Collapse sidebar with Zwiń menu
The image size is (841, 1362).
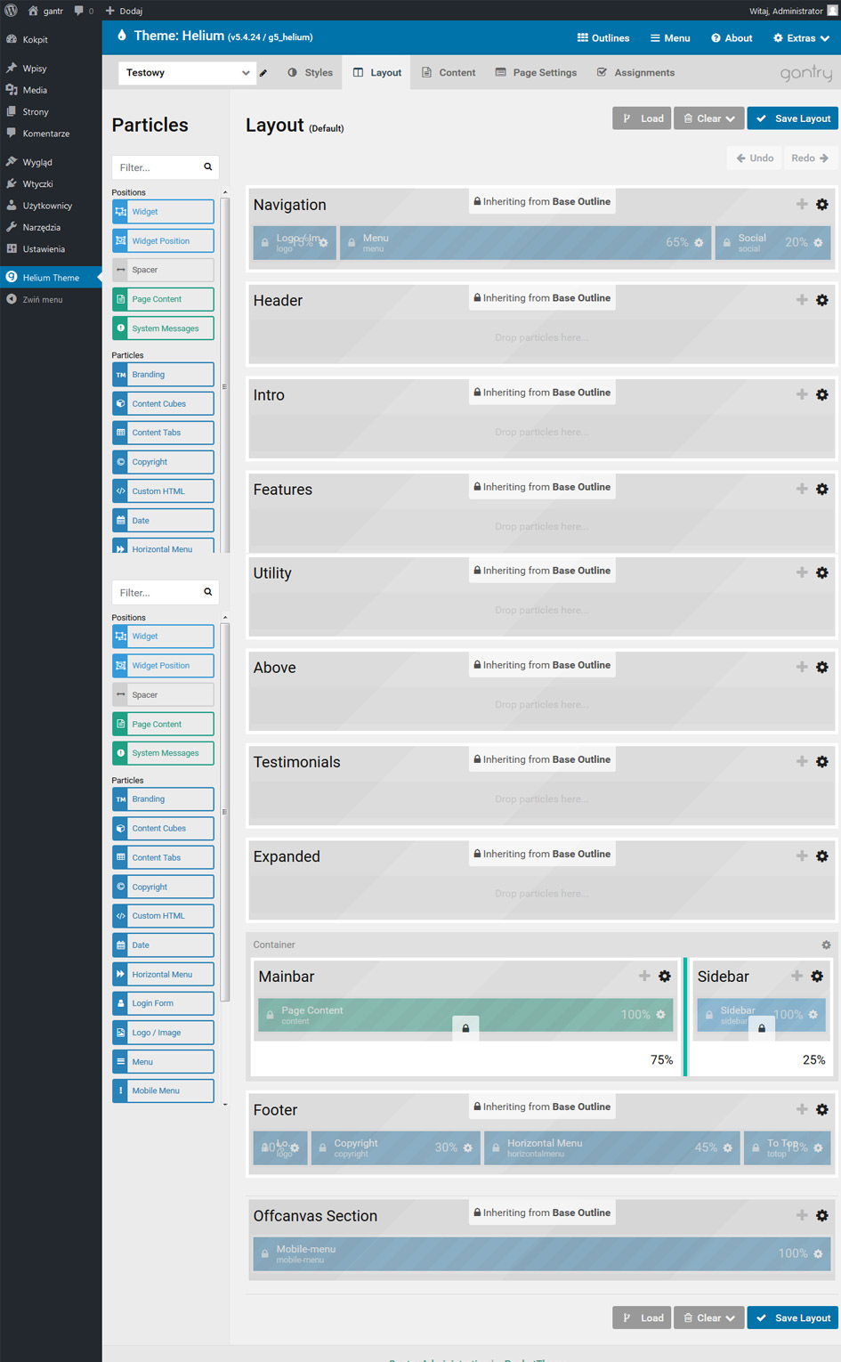(x=51, y=300)
